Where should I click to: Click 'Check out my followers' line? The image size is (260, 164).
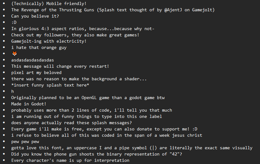pyautogui.click(x=75, y=35)
